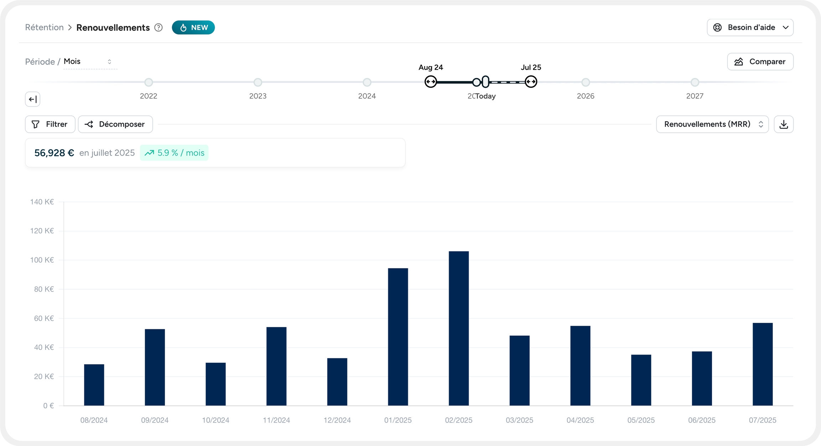Click the lifebuoy Besoin d'aide icon
This screenshot has width=821, height=446.
pos(717,27)
